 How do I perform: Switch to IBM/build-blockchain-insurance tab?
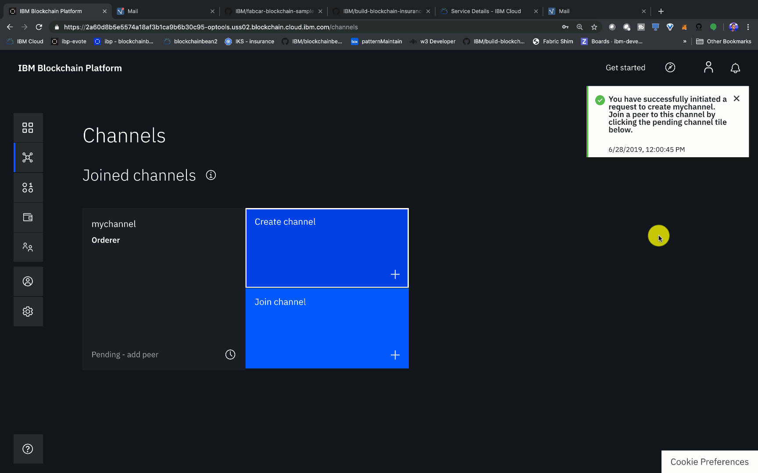[x=382, y=11]
